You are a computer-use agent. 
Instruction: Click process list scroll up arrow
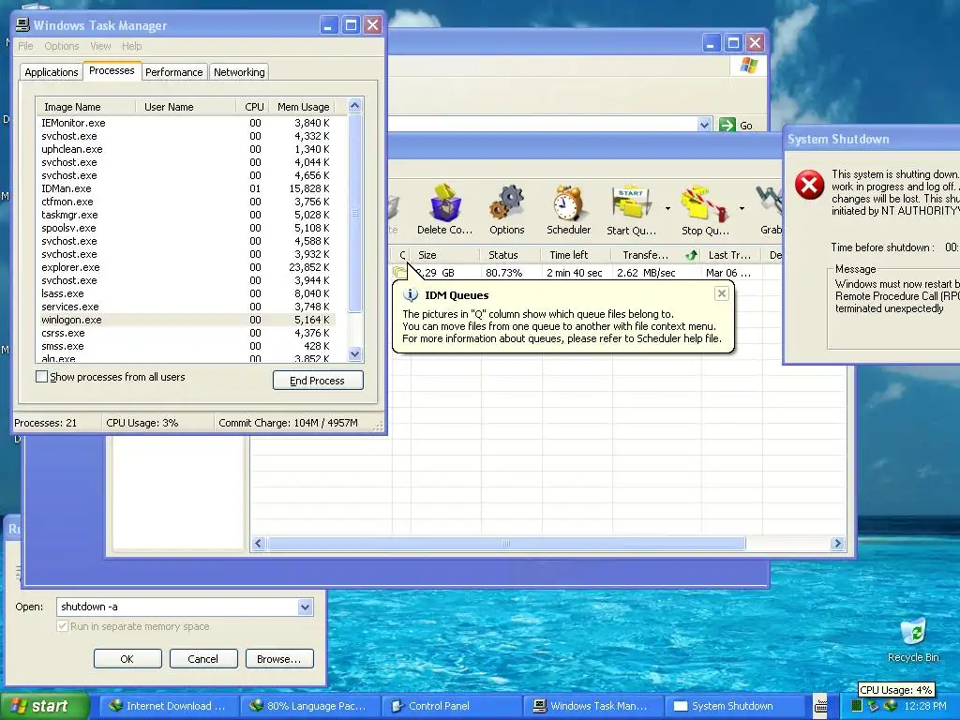pyautogui.click(x=355, y=106)
